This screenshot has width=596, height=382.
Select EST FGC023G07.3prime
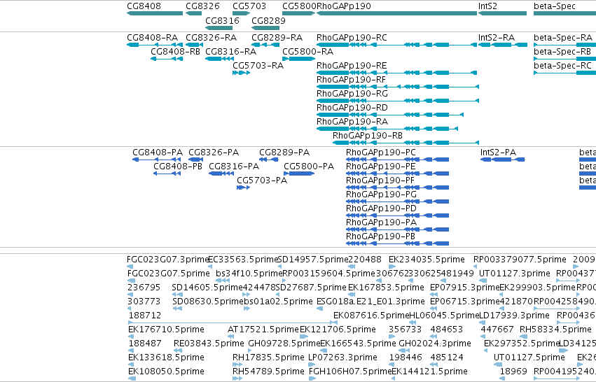coord(130,267)
